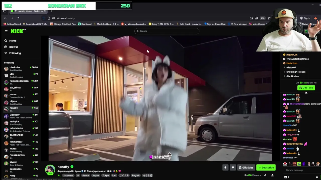The image size is (321, 180).
Task: Open lummambar channel in sidebar
Action: point(21,143)
